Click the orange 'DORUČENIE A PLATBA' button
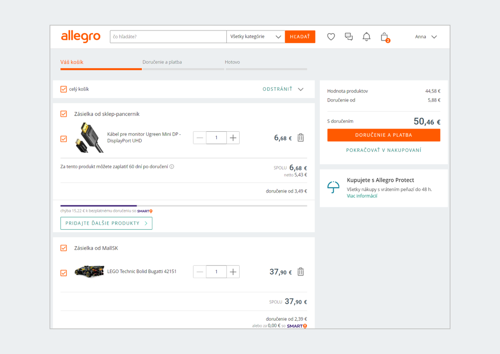Image resolution: width=500 pixels, height=354 pixels. pos(384,135)
